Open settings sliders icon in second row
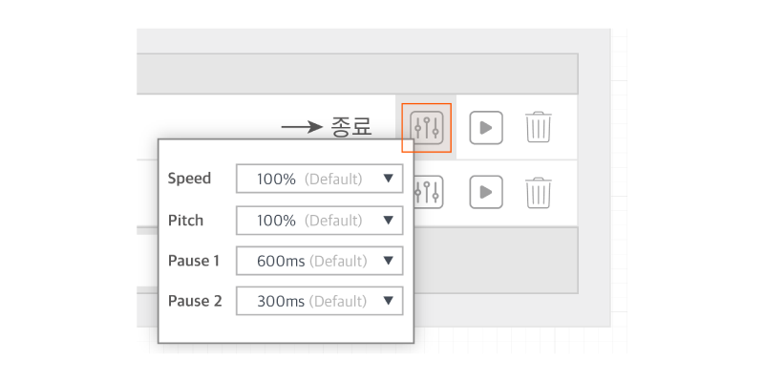Viewport: 764px width, 382px height. coord(429,192)
